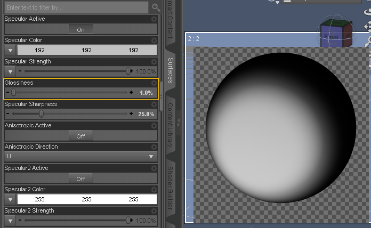Click the 'Enter text to filter by' field
This screenshot has width=371, height=228.
(x=76, y=7)
